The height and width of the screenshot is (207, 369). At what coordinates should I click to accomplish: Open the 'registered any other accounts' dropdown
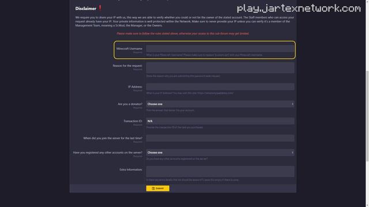[220, 152]
